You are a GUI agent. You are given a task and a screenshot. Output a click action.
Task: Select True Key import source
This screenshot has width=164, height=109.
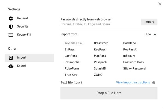[x=71, y=75]
